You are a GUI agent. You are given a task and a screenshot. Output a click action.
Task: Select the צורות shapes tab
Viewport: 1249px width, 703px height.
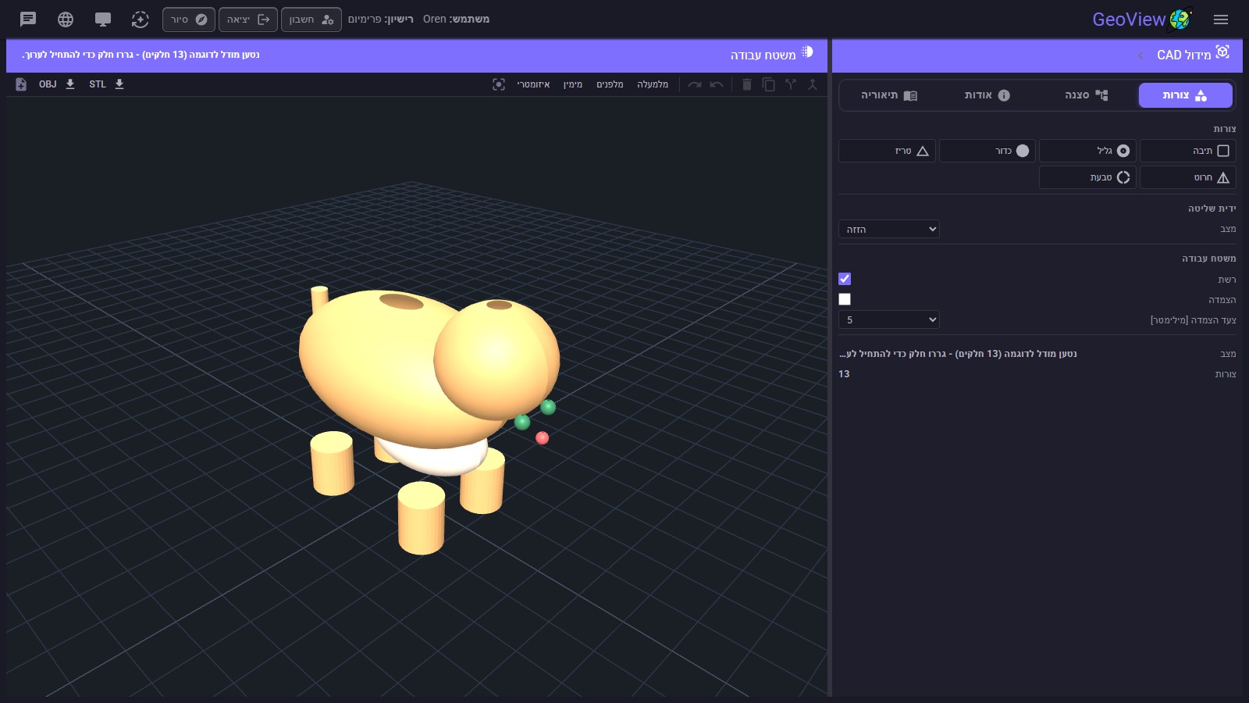(x=1185, y=95)
